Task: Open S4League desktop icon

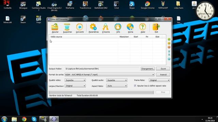Action: pos(23,5)
